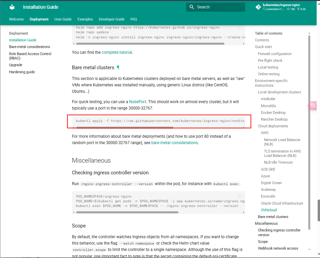Jump to Scaleway section
The image size is (320, 258).
(268, 189)
